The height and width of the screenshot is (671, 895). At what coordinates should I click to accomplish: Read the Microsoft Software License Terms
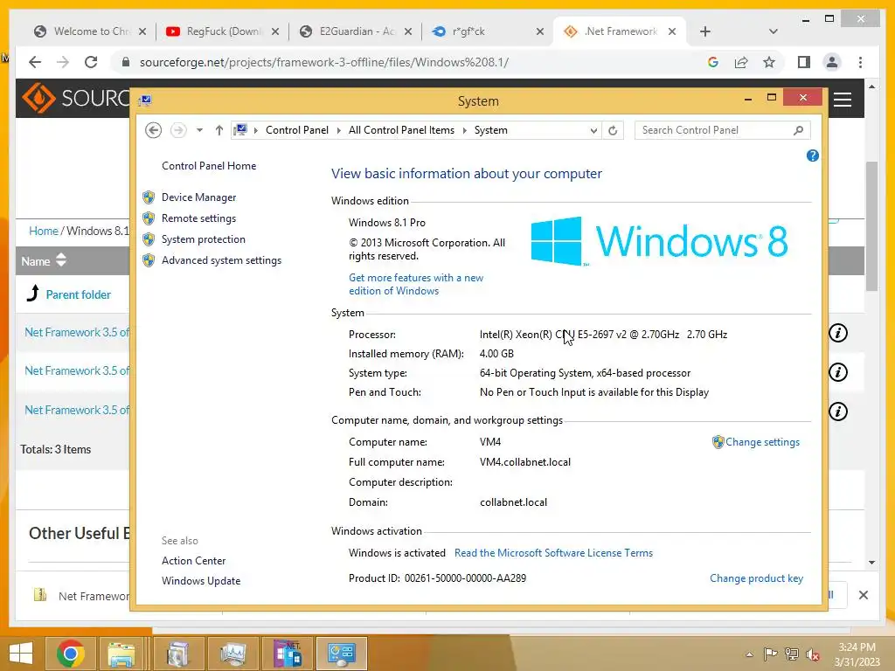point(553,553)
